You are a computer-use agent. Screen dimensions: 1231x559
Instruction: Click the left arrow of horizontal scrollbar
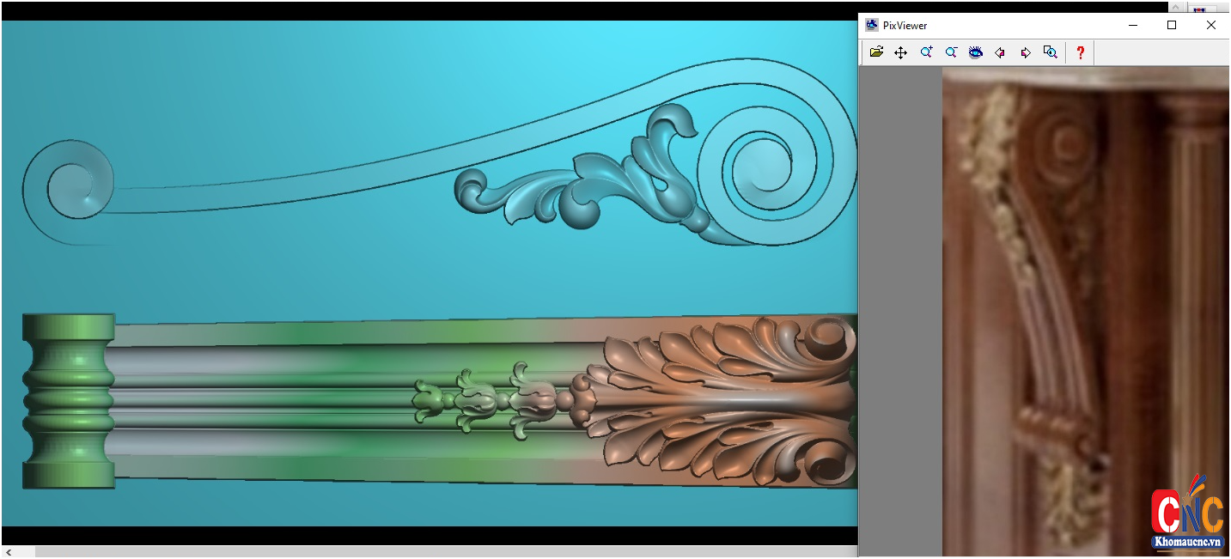click(x=9, y=551)
